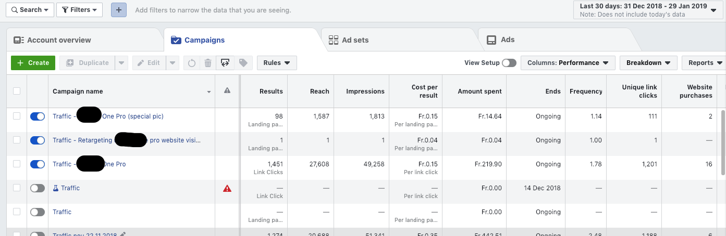The width and height of the screenshot is (726, 236).
Task: Open the Reports dropdown
Action: 703,63
